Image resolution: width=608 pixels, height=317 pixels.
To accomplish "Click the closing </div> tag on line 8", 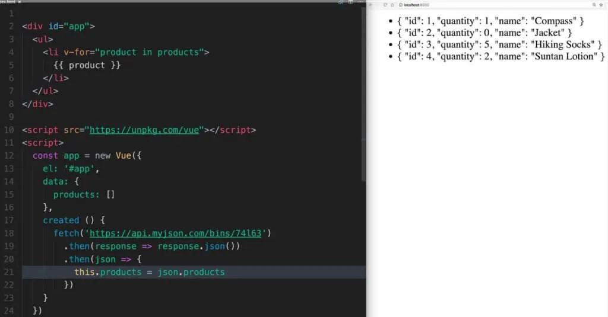I will point(37,104).
